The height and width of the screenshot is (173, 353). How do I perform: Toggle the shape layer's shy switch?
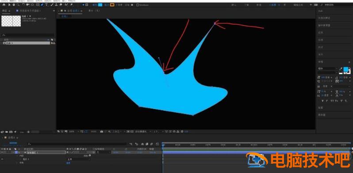coord(67,152)
